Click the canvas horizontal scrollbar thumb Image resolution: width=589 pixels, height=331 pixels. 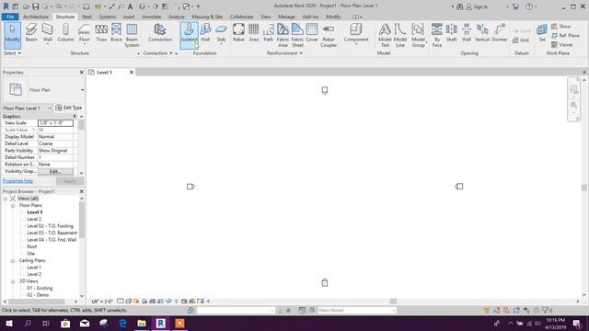tap(393, 301)
